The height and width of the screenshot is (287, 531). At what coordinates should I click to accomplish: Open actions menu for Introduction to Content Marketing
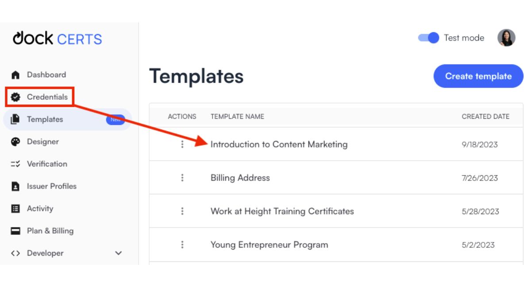[x=182, y=144]
